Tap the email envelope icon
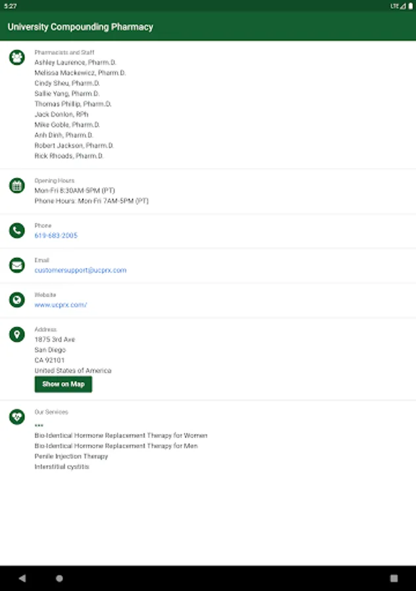Viewport: 416px width, 591px height. point(17,265)
